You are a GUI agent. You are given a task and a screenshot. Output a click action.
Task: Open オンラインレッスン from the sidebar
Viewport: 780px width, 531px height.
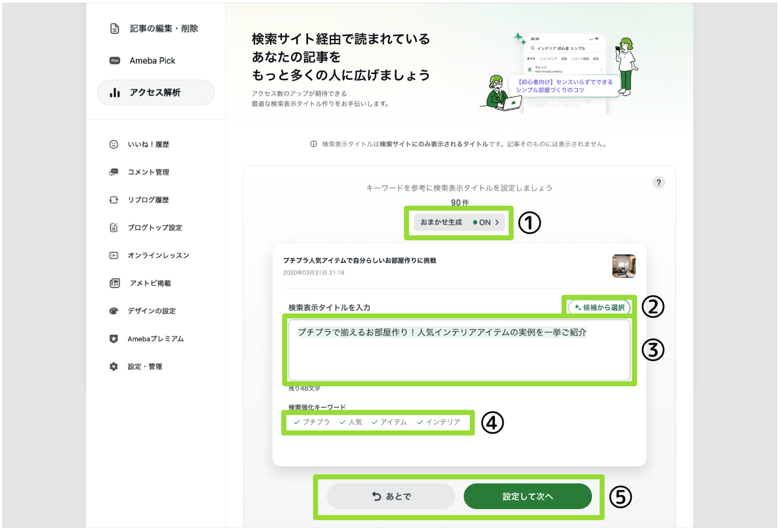click(158, 255)
